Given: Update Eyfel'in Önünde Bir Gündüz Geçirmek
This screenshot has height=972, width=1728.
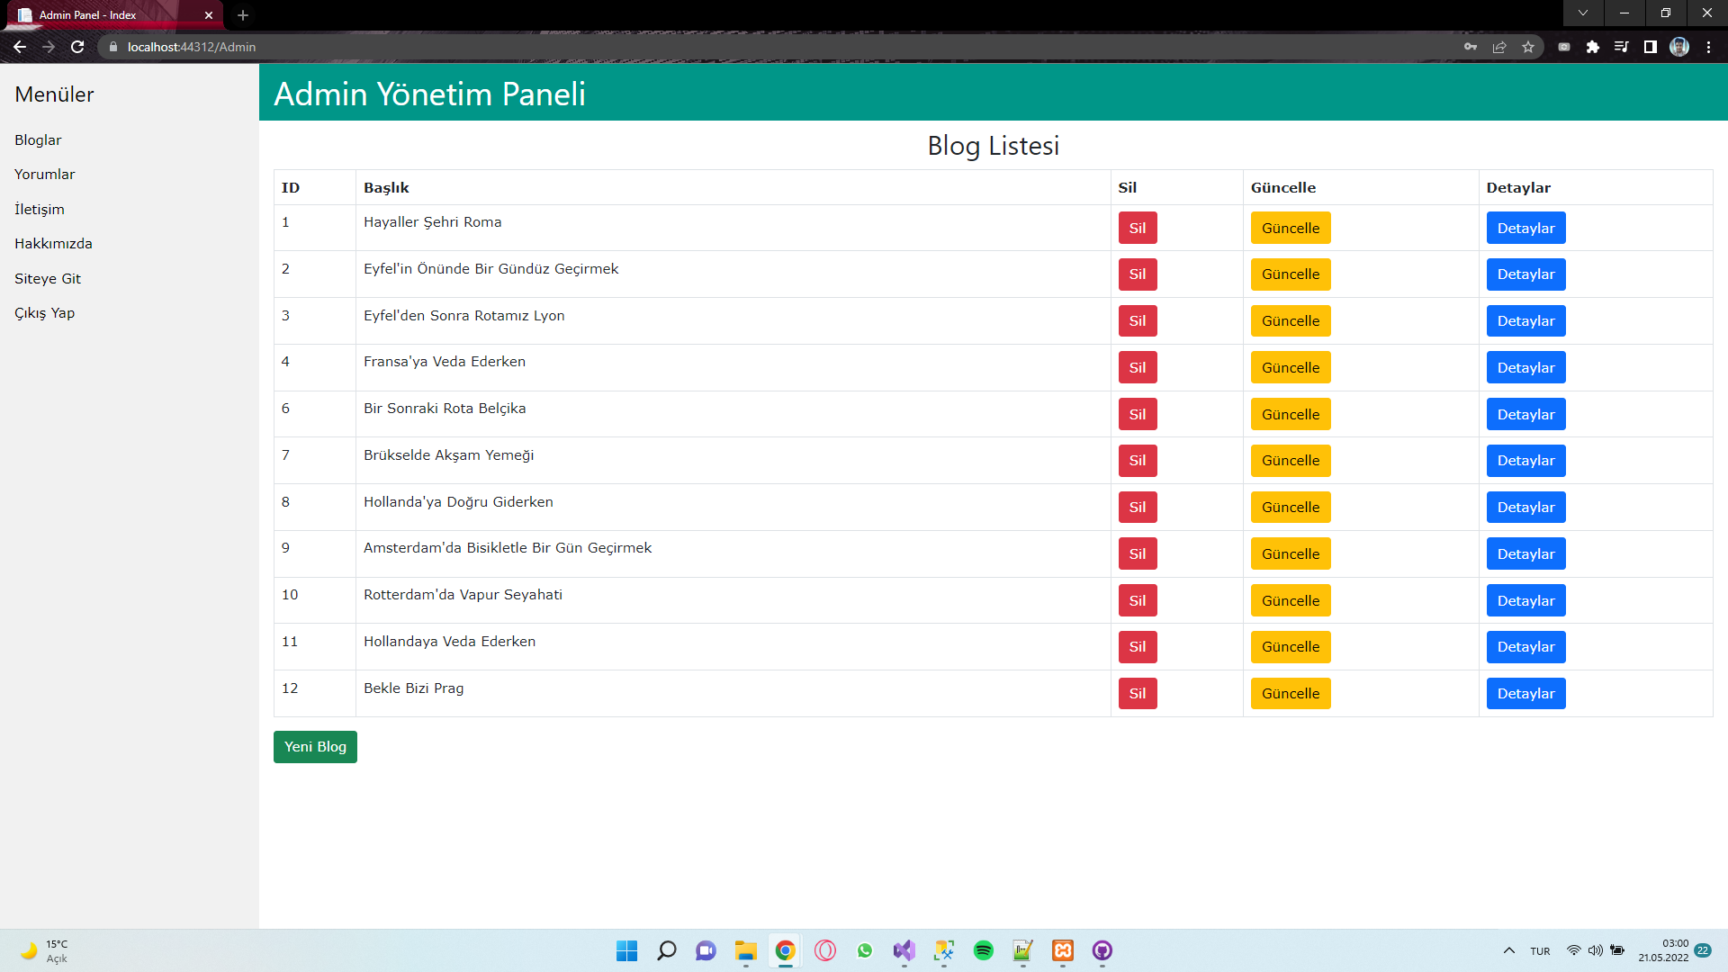Looking at the screenshot, I should pyautogui.click(x=1291, y=274).
